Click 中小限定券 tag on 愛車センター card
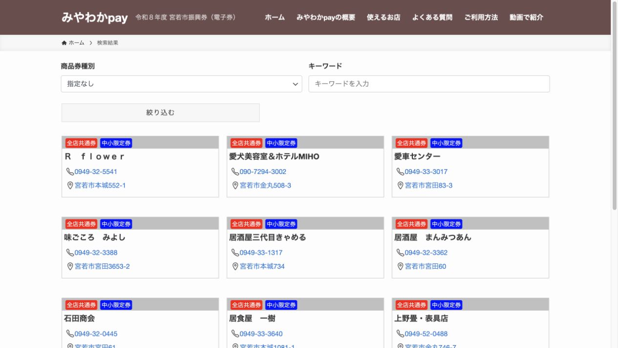Image resolution: width=618 pixels, height=348 pixels. tap(446, 143)
